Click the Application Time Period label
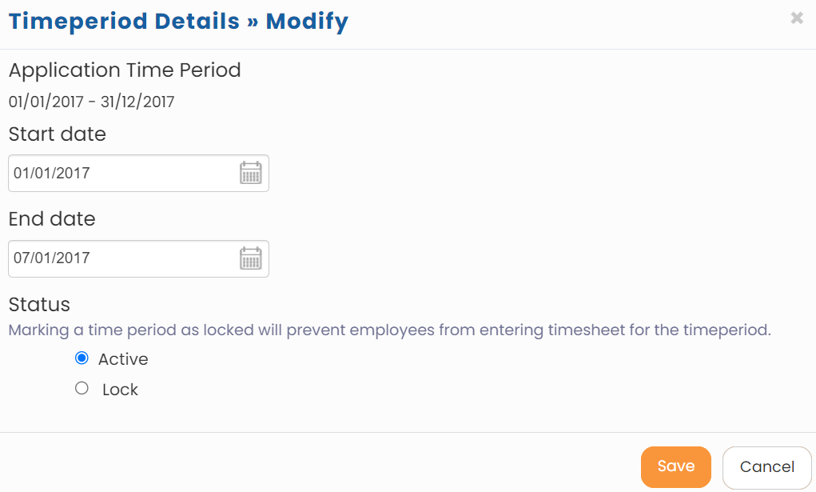Image resolution: width=816 pixels, height=492 pixels. coord(125,70)
